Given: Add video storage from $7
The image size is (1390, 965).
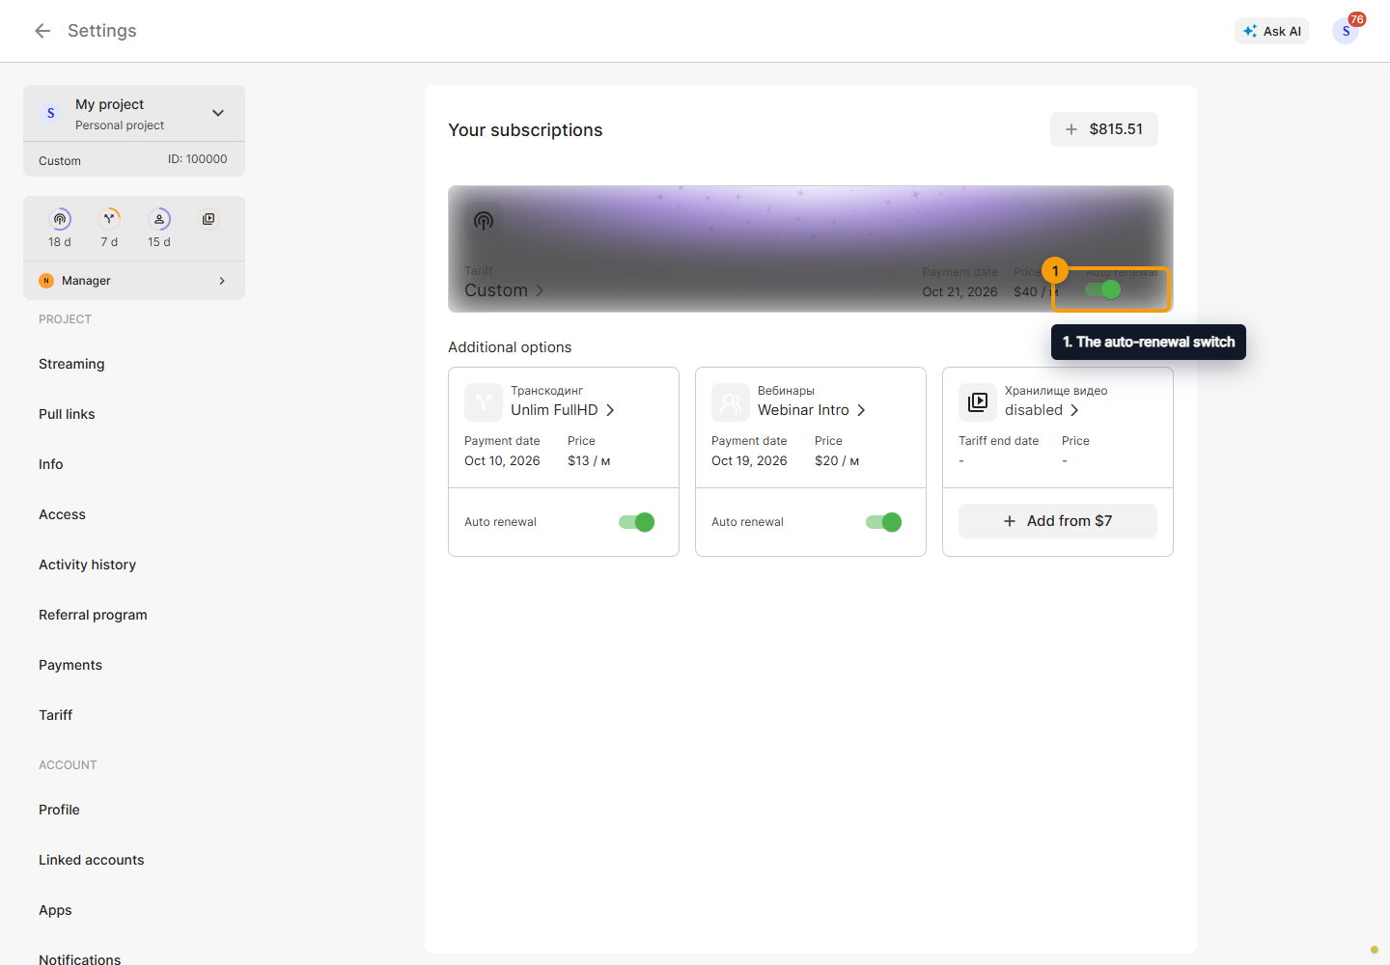Looking at the screenshot, I should coord(1058,521).
